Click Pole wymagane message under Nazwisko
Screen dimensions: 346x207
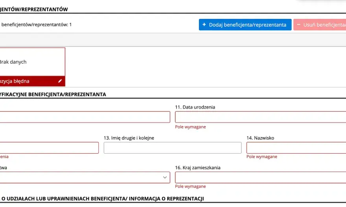click(x=262, y=156)
